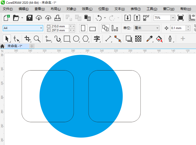The height and width of the screenshot is (145, 196).
Task: Open the units (毫米) dropdown
Action: click(x=157, y=28)
